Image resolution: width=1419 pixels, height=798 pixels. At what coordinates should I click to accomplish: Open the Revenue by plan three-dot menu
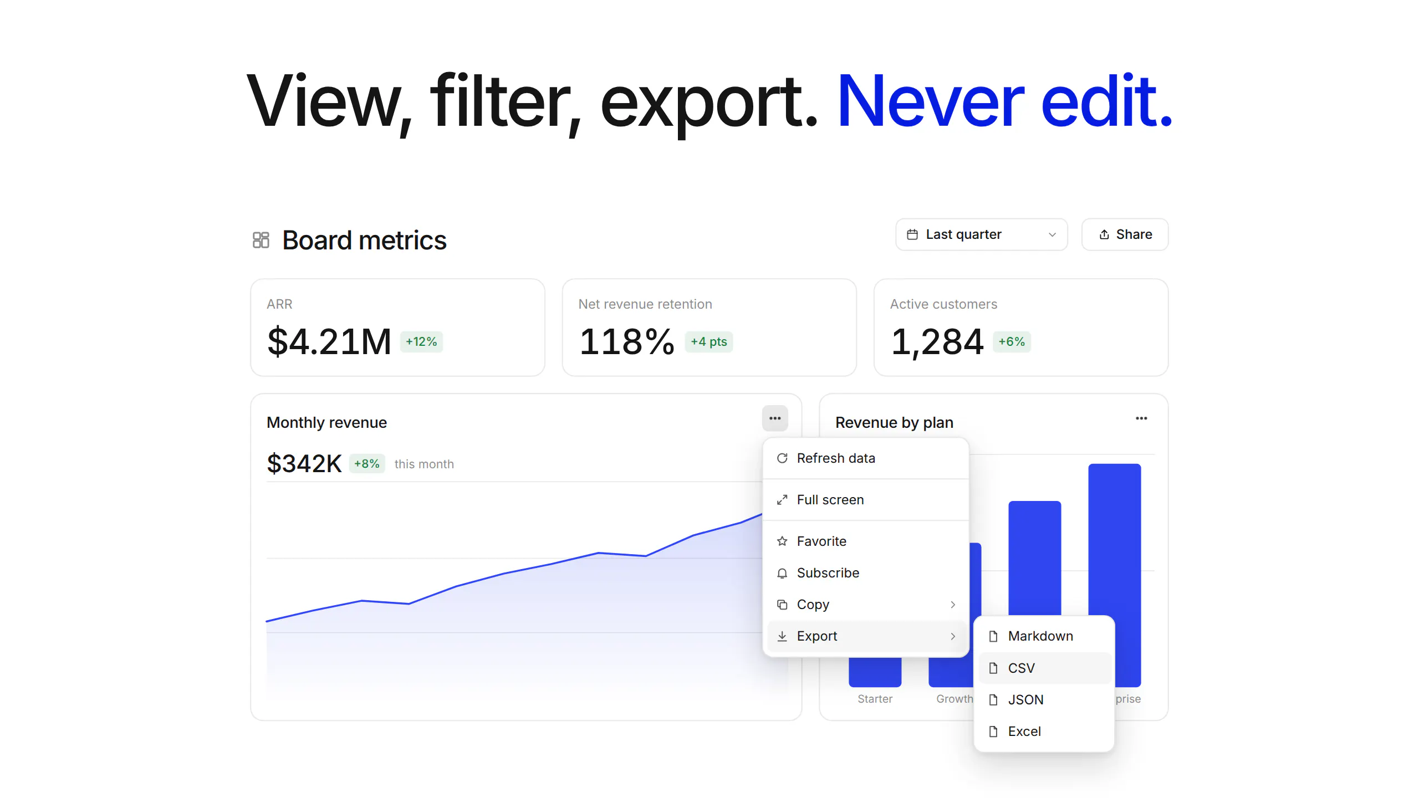point(1141,418)
